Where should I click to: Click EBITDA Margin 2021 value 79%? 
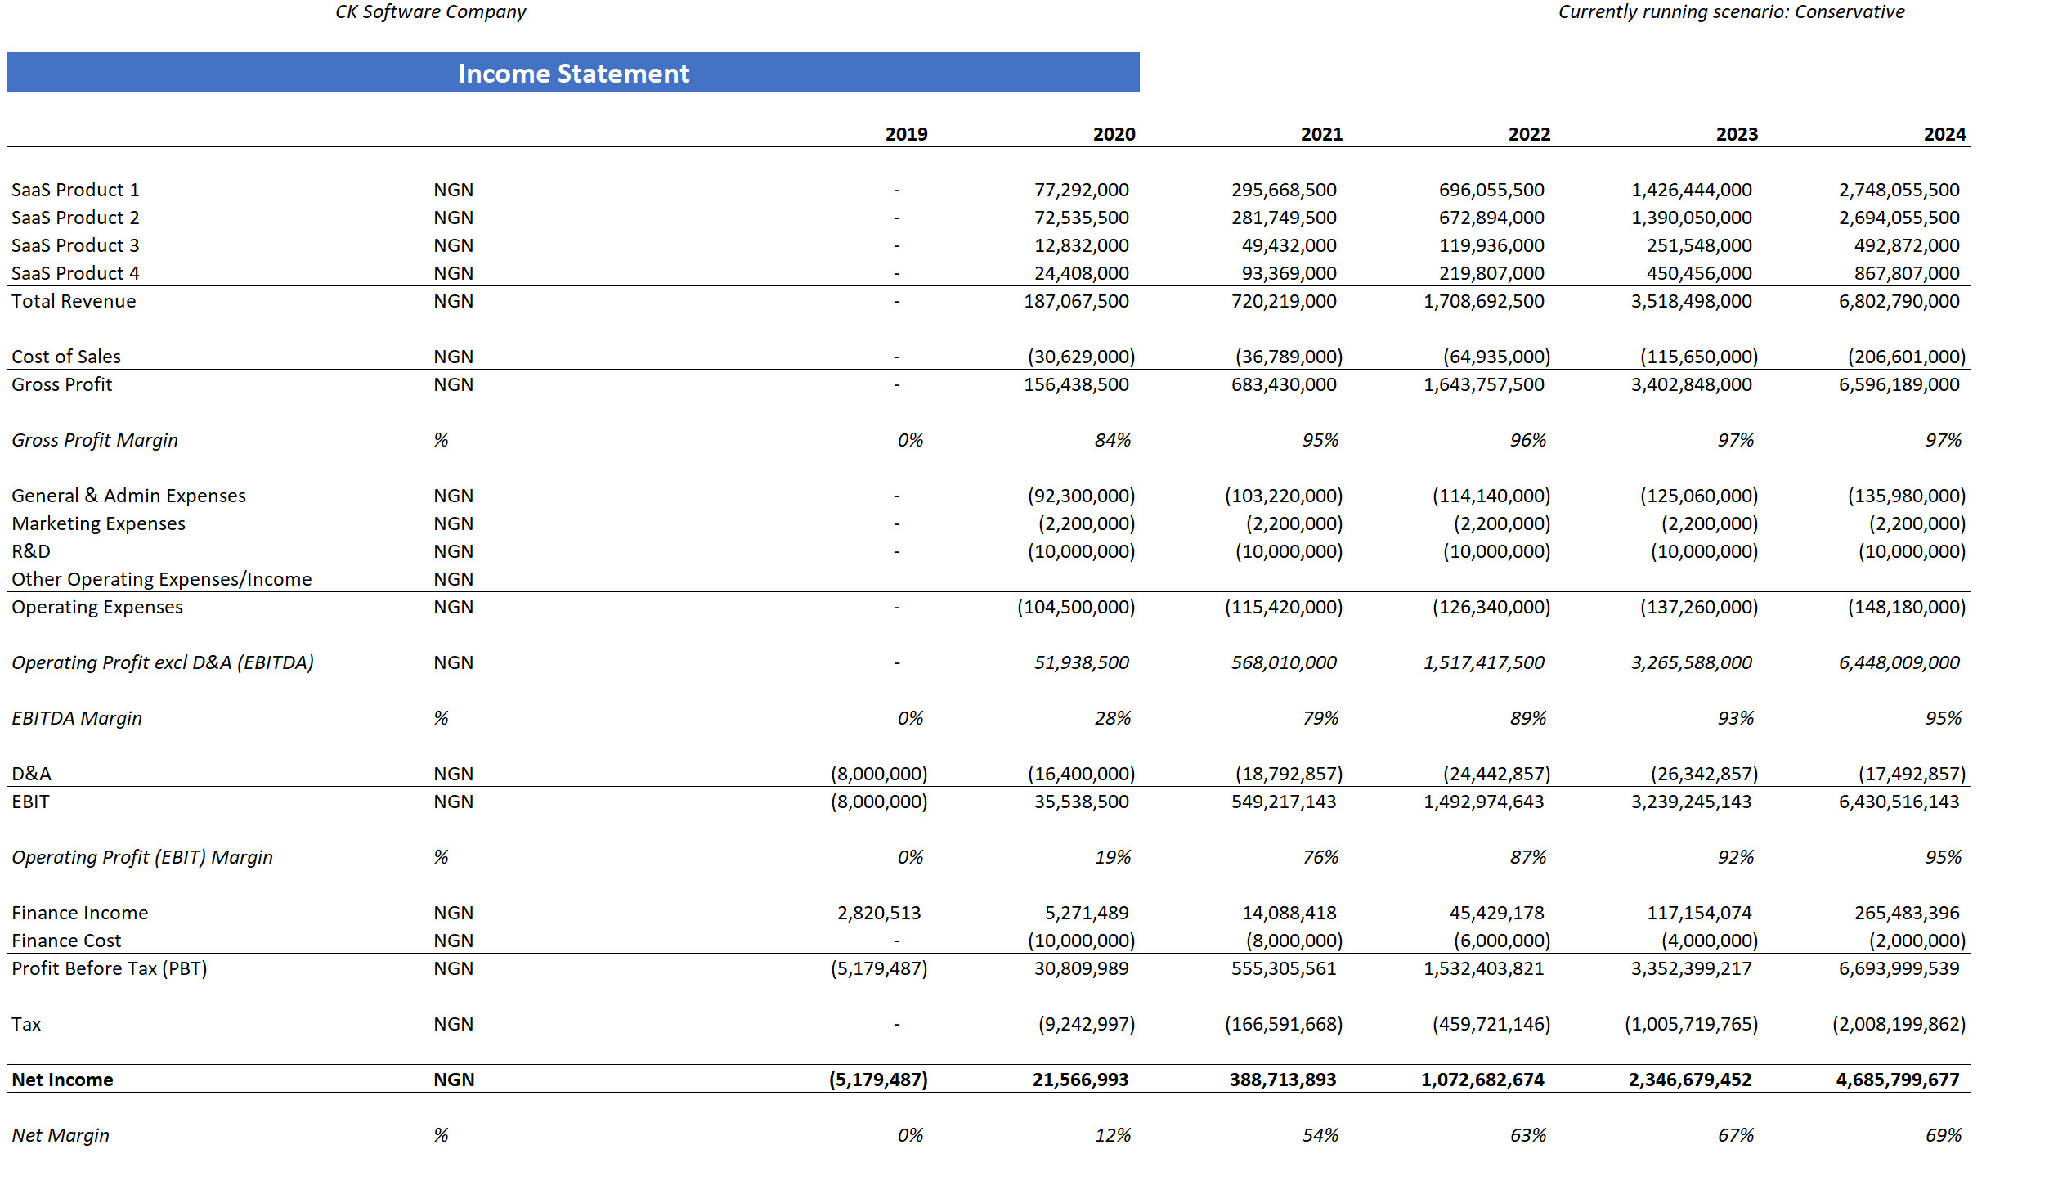tap(1320, 718)
